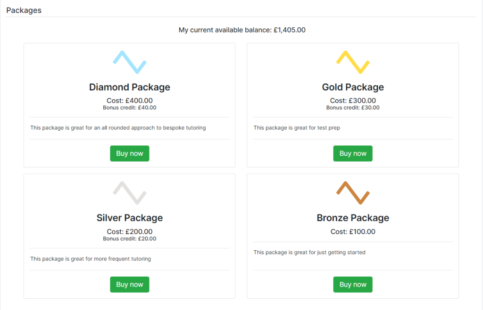Click the Diamond bespoke tutoring description
The width and height of the screenshot is (483, 310).
[118, 127]
